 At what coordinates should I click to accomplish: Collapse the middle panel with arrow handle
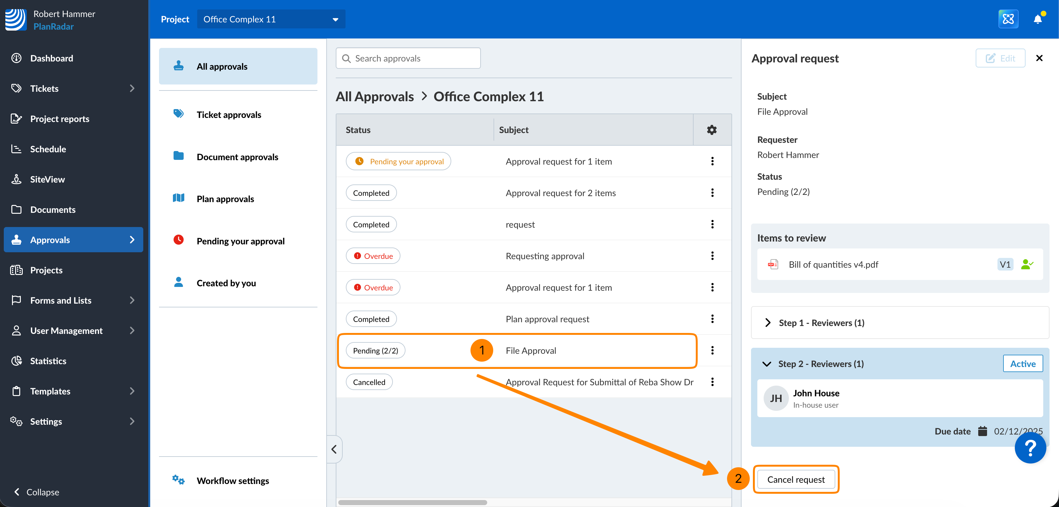pos(334,449)
